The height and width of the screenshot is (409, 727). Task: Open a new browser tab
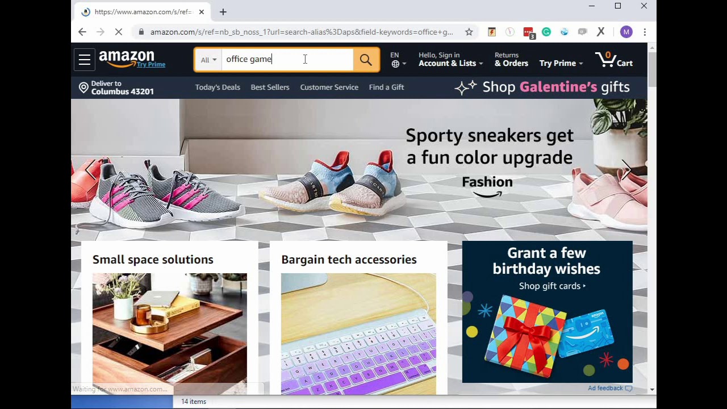[x=223, y=12]
